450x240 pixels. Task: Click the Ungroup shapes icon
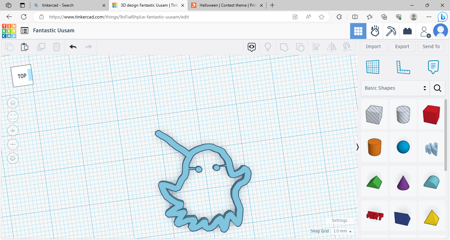point(300,47)
